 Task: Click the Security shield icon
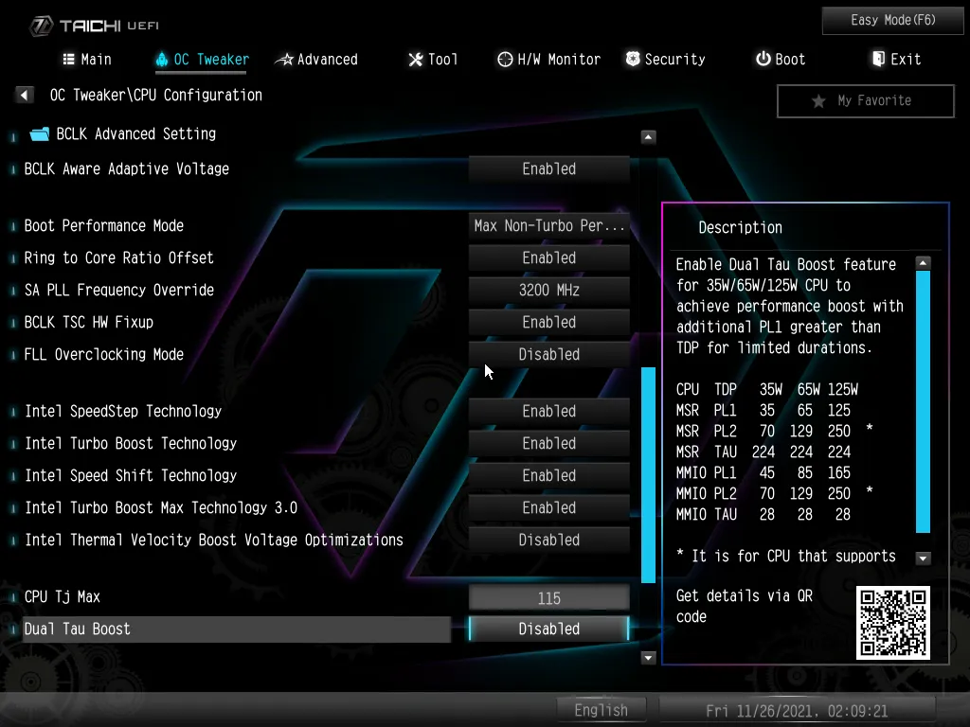tap(633, 60)
